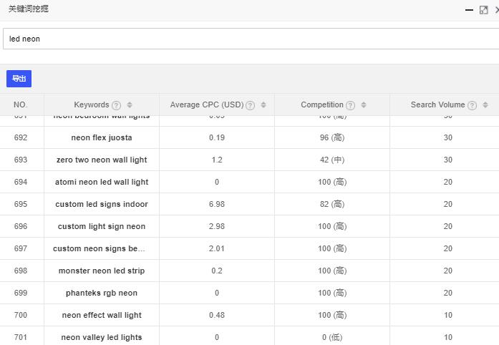Image resolution: width=499 pixels, height=345 pixels.
Task: Sort by Competition using sort arrows
Action: [x=363, y=105]
